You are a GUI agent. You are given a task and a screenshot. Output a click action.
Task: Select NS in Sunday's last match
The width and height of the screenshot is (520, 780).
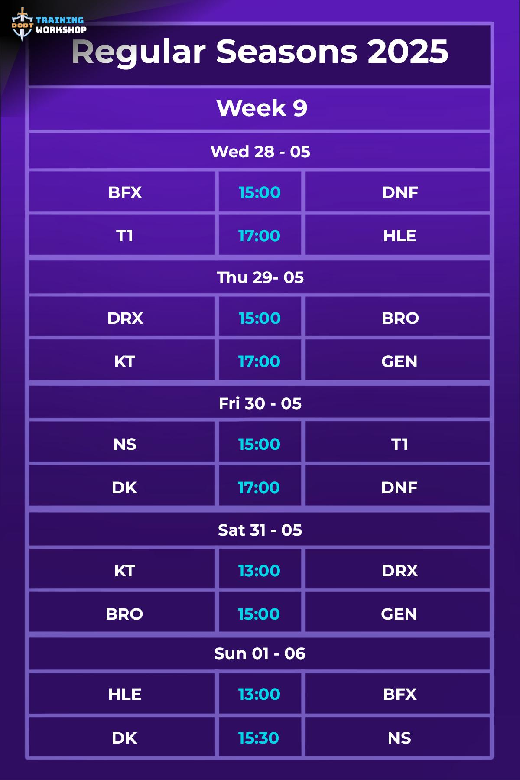[x=399, y=738]
